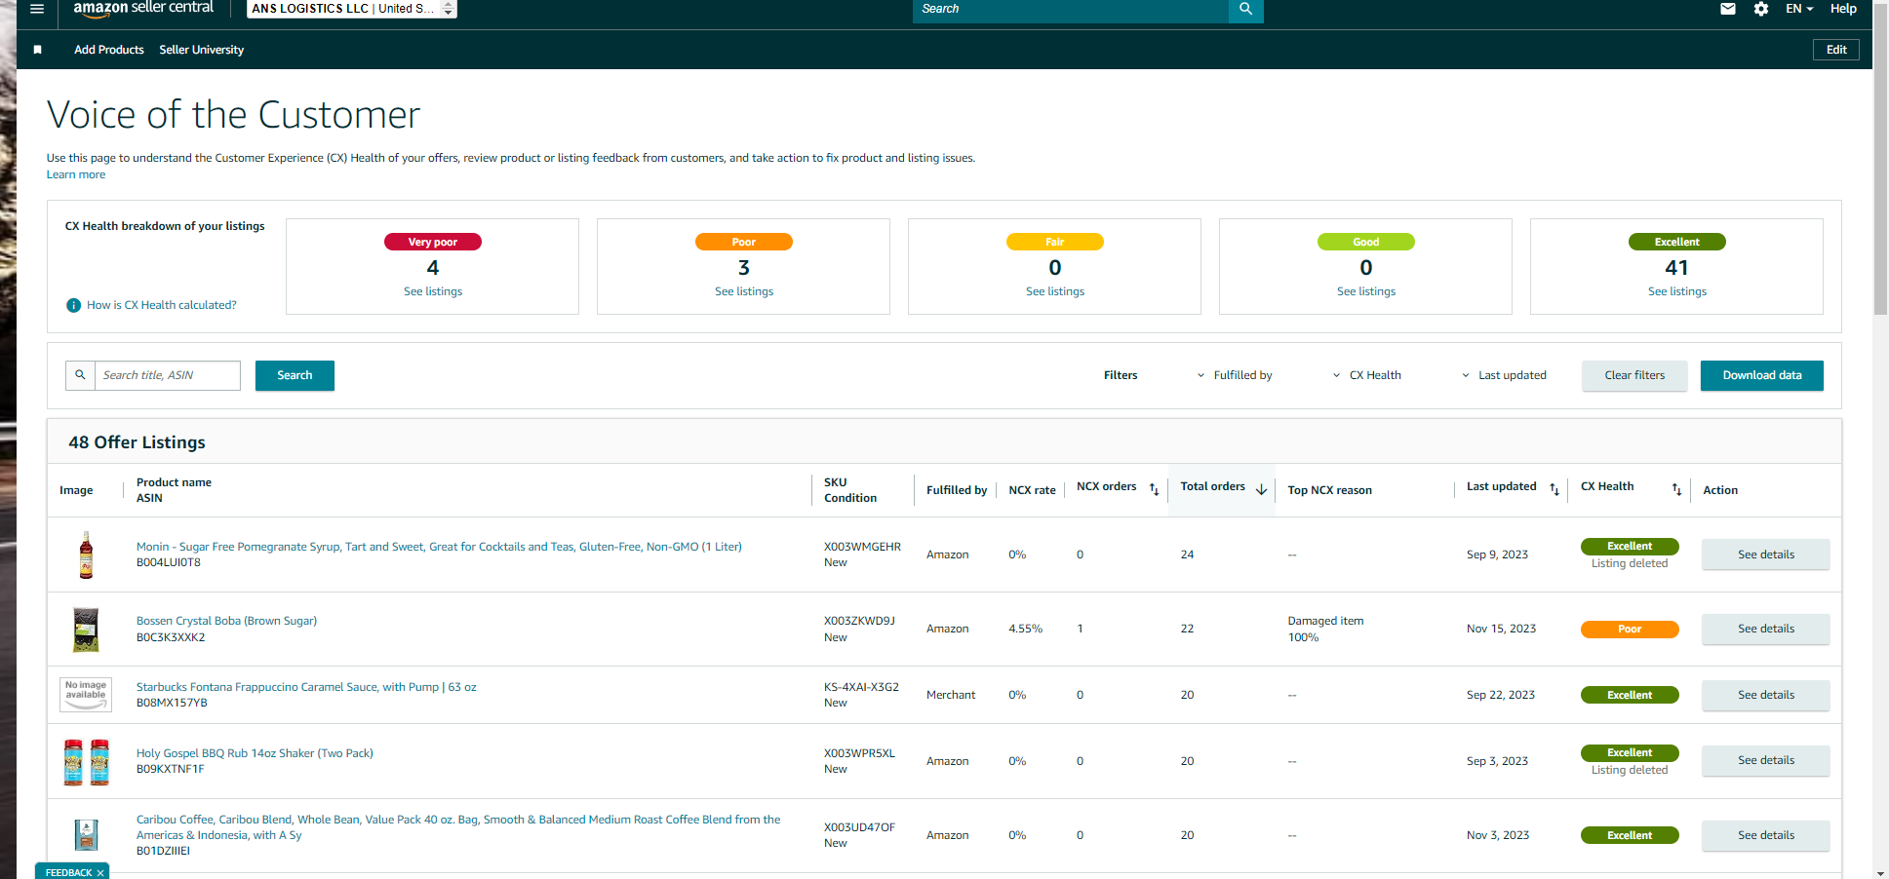Image resolution: width=1889 pixels, height=879 pixels.
Task: Open the hamburger navigation menu
Action: pyautogui.click(x=37, y=9)
